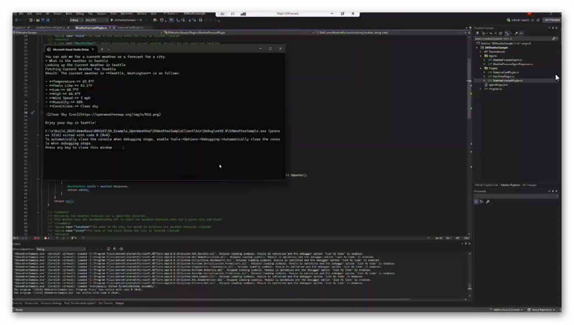The height and width of the screenshot is (325, 574).
Task: Click the Categorized view icon in Properties panel
Action: tap(476, 202)
